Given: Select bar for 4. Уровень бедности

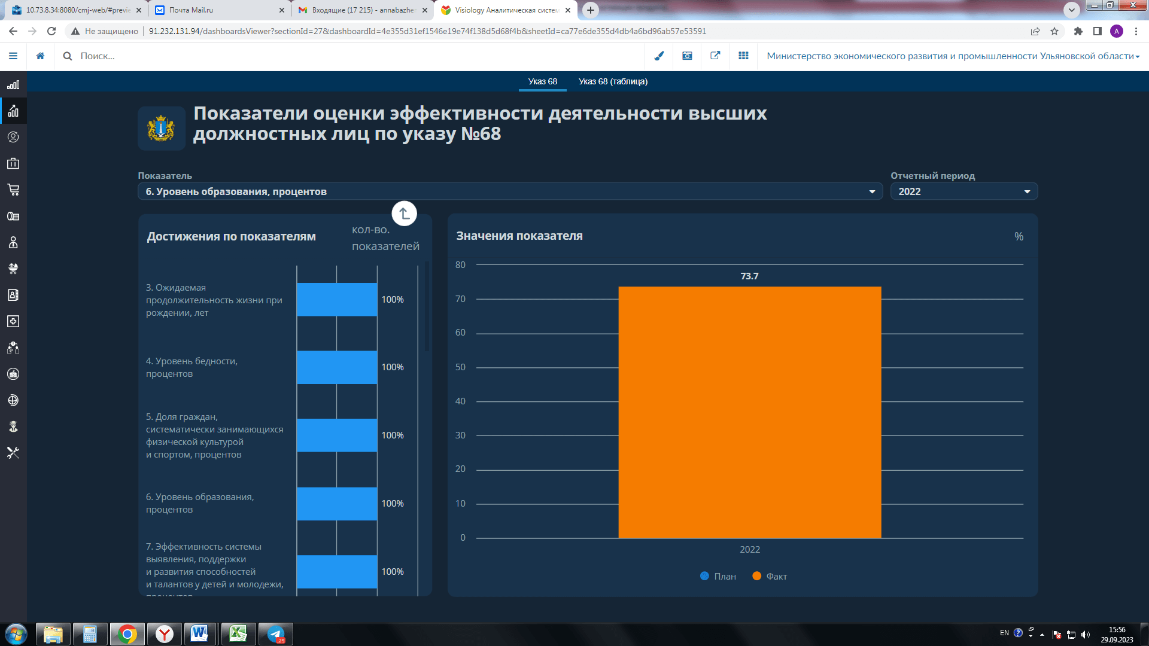Looking at the screenshot, I should [337, 367].
